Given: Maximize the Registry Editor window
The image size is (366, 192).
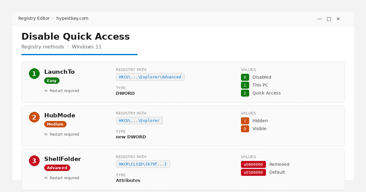Looking at the screenshot, I should coord(329,19).
